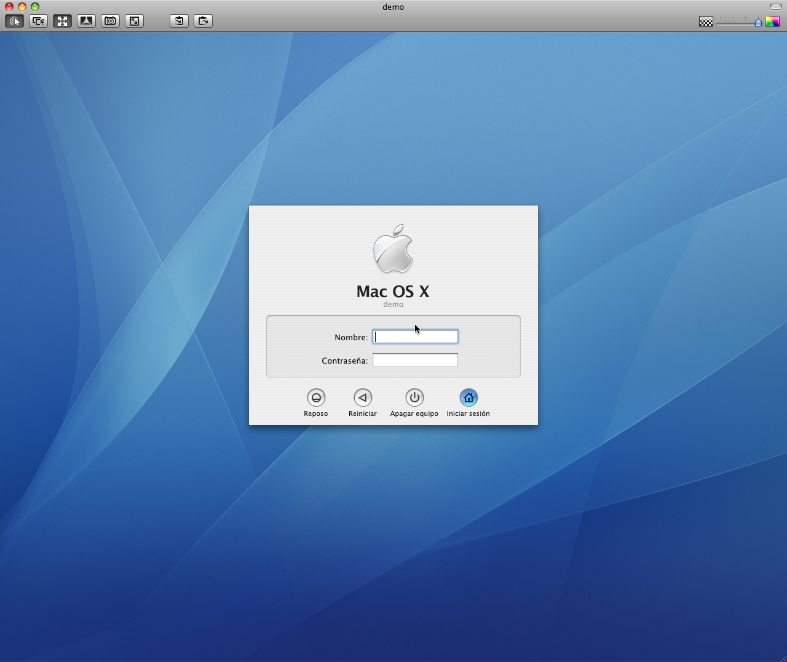
Task: Click the toolbar hide pill button
Action: tap(775, 7)
